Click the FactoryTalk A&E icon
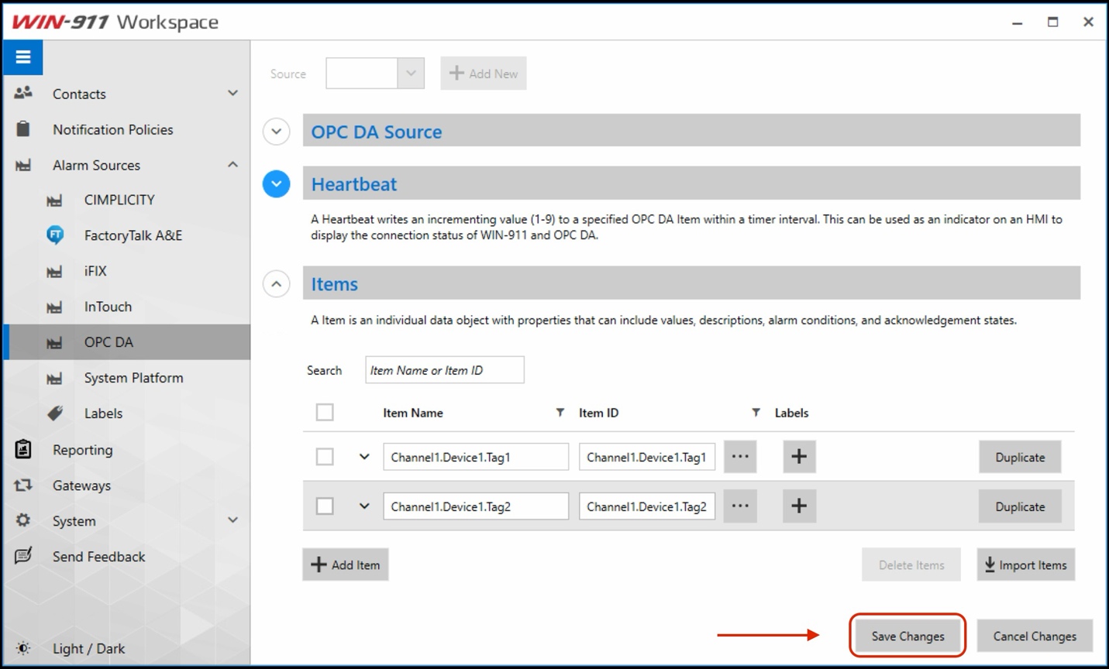This screenshot has width=1109, height=669. point(55,235)
